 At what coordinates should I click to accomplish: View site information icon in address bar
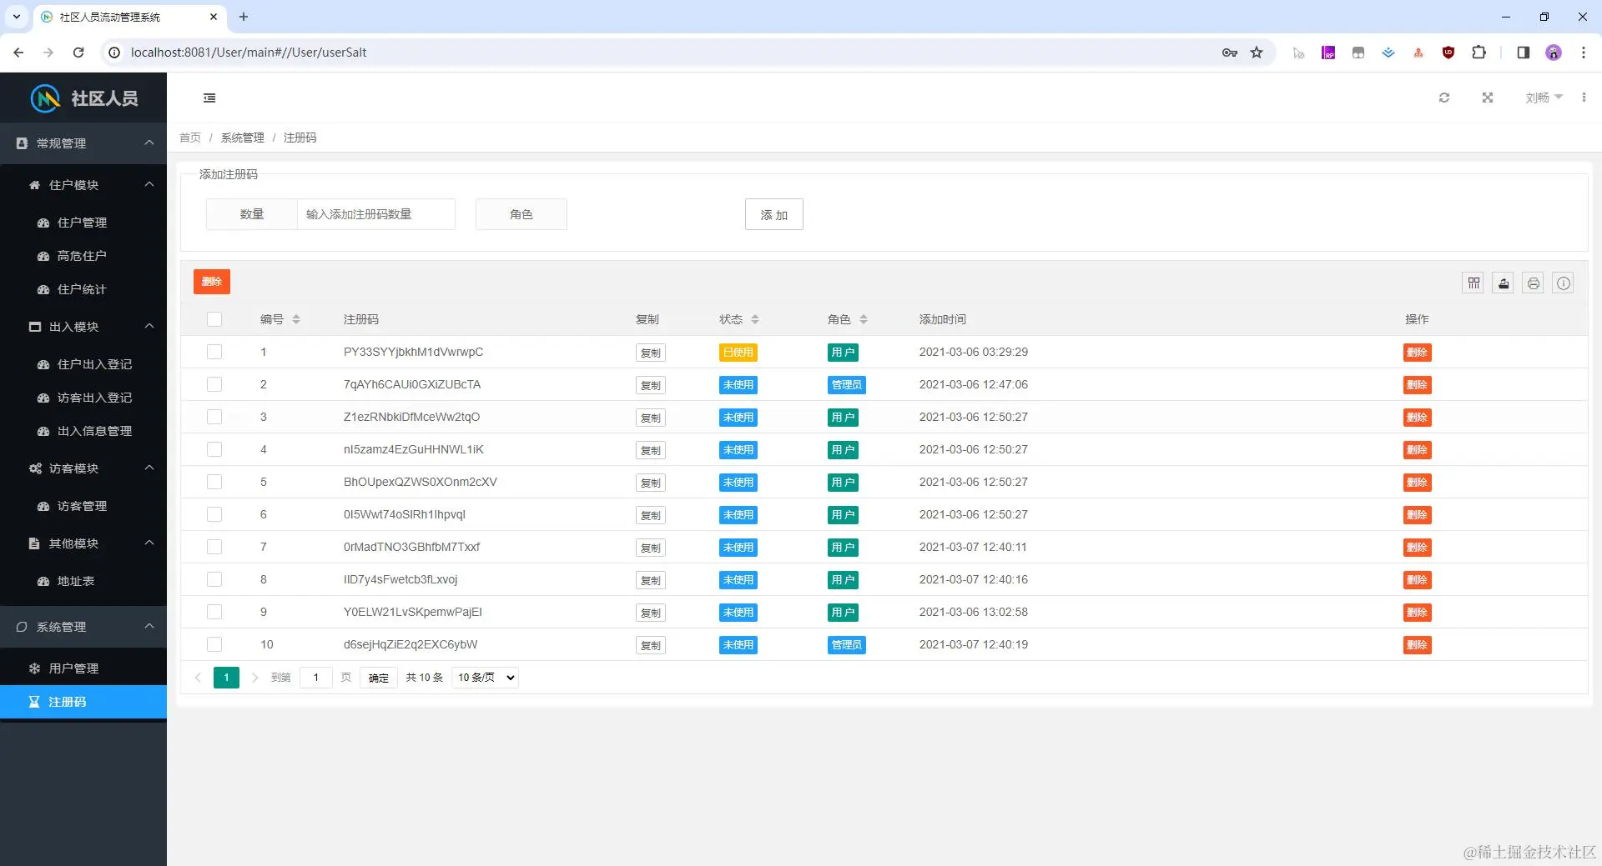[115, 53]
